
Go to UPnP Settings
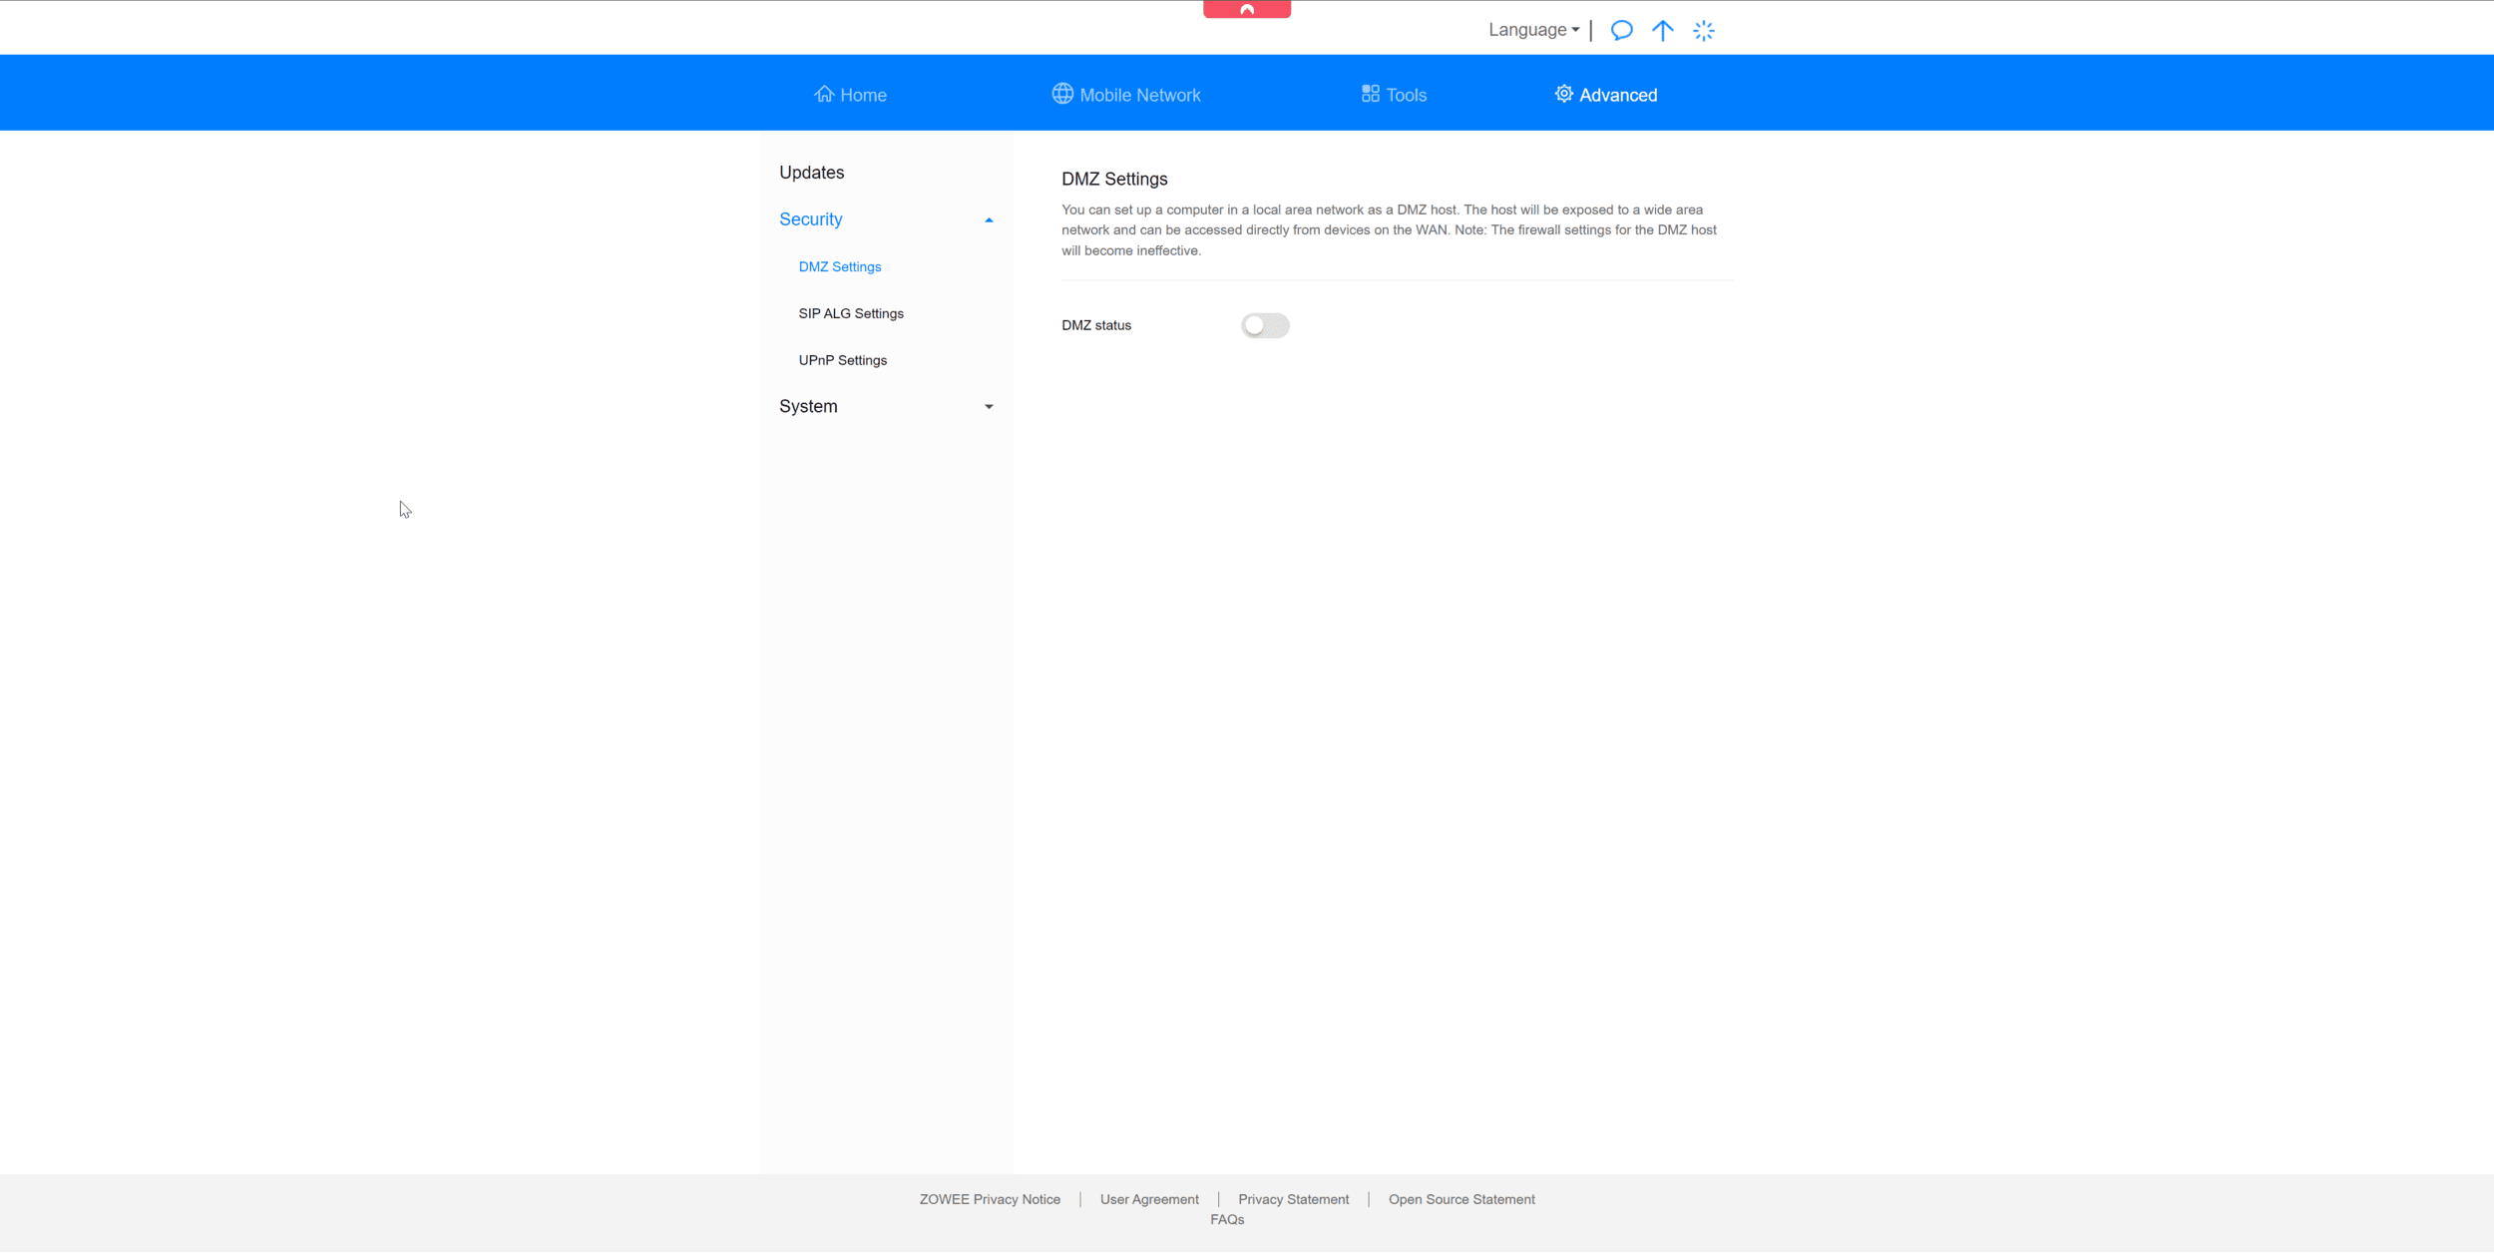pyautogui.click(x=842, y=361)
